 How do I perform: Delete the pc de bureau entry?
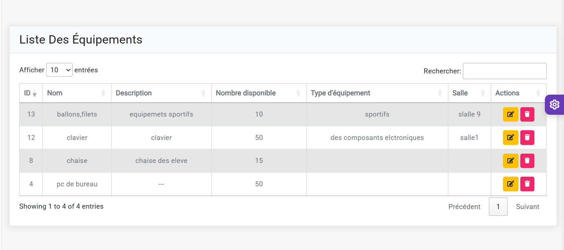527,184
